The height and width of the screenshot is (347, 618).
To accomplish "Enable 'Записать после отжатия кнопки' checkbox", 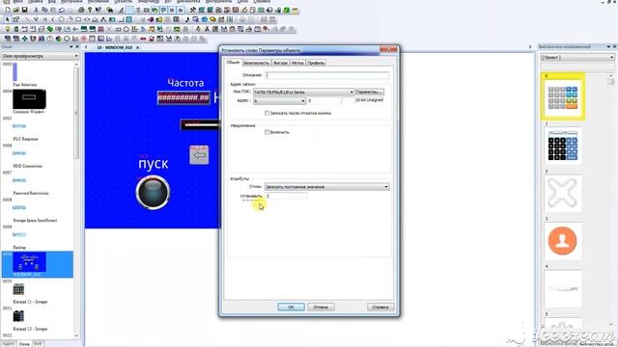I will (x=267, y=113).
